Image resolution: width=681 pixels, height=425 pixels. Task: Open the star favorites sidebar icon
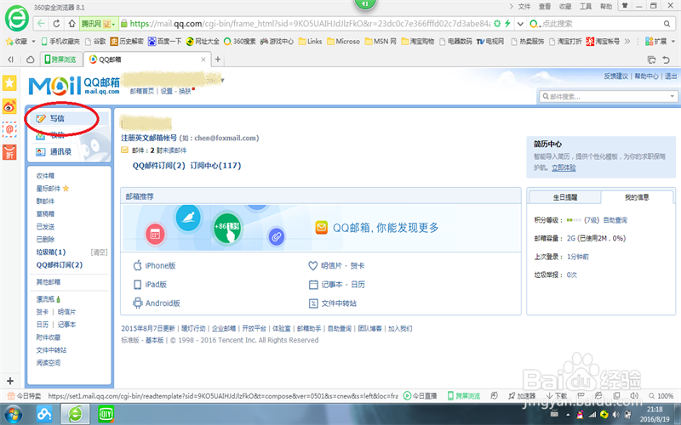click(x=9, y=82)
